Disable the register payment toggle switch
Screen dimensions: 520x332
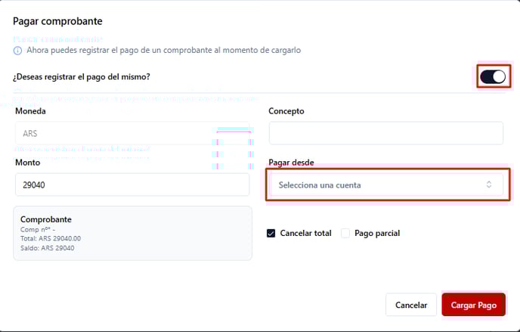click(493, 76)
